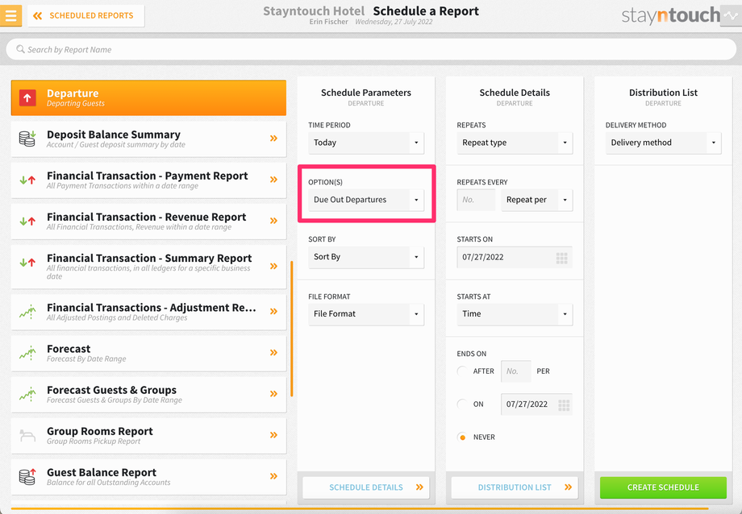Click the Repeats Every number field
Screen dimensions: 742x514
[476, 200]
